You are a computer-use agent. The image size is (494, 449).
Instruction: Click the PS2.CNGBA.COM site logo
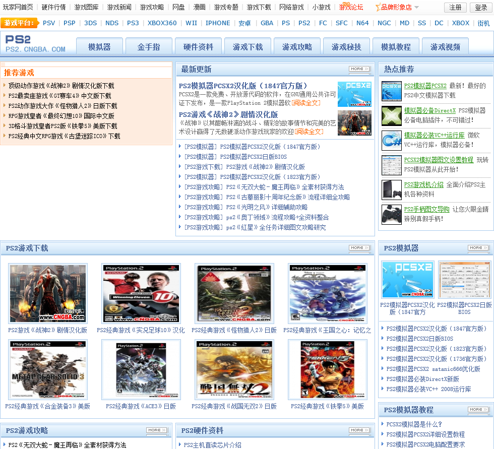35,43
